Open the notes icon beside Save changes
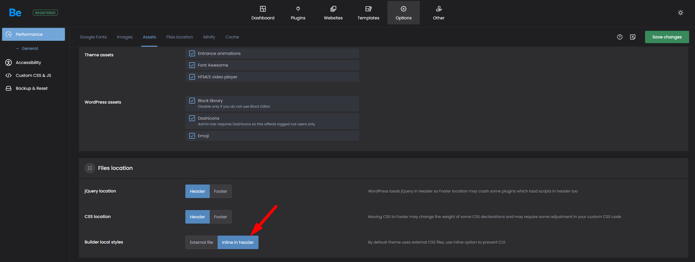Image resolution: width=695 pixels, height=262 pixels. (633, 37)
